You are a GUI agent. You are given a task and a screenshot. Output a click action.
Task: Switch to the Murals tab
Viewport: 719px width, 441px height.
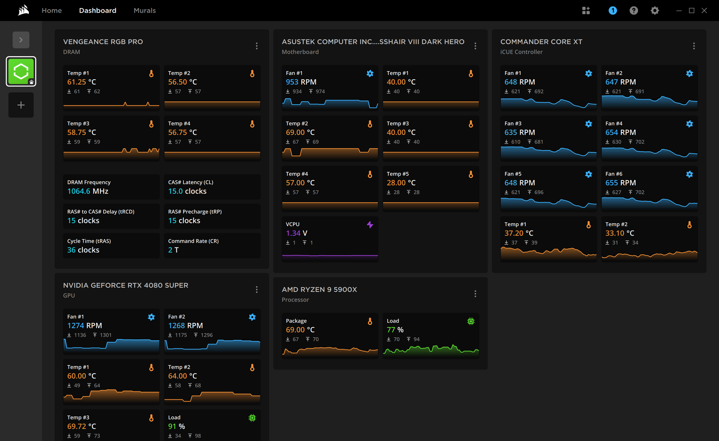point(145,10)
